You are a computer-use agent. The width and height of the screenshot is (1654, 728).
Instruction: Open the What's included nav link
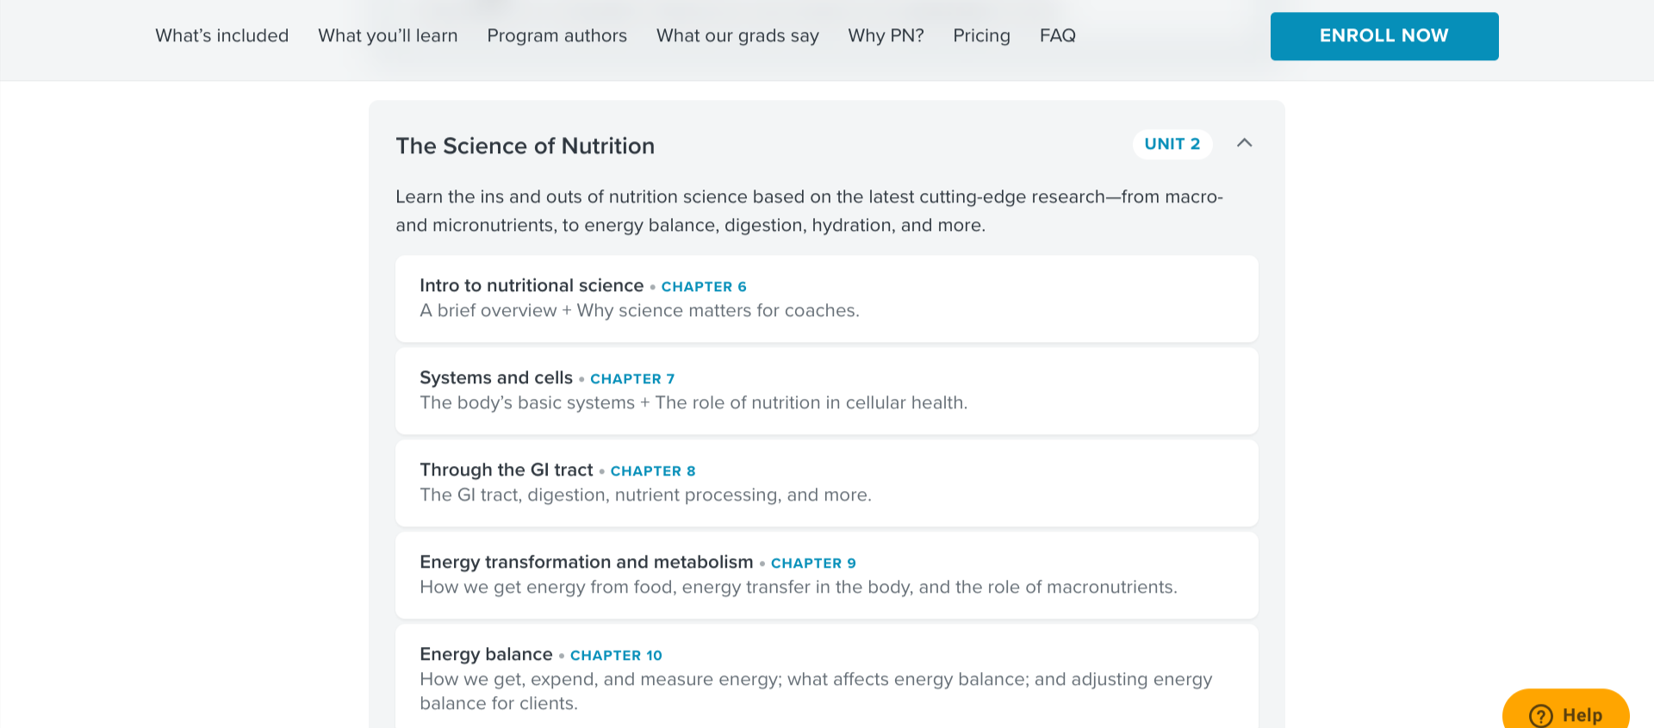(221, 36)
